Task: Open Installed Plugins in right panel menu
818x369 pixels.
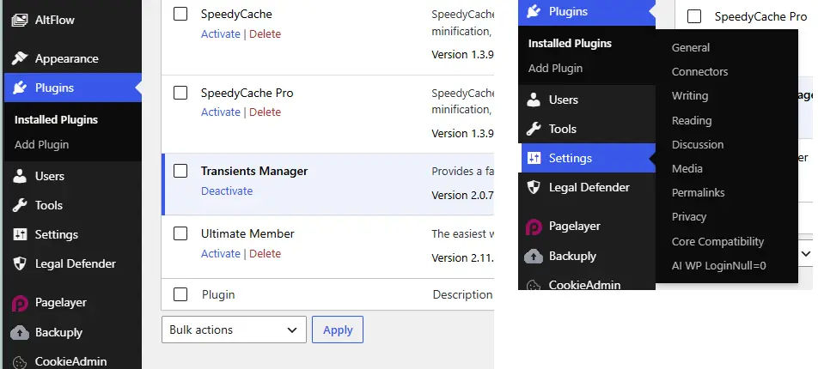Action: tap(570, 43)
